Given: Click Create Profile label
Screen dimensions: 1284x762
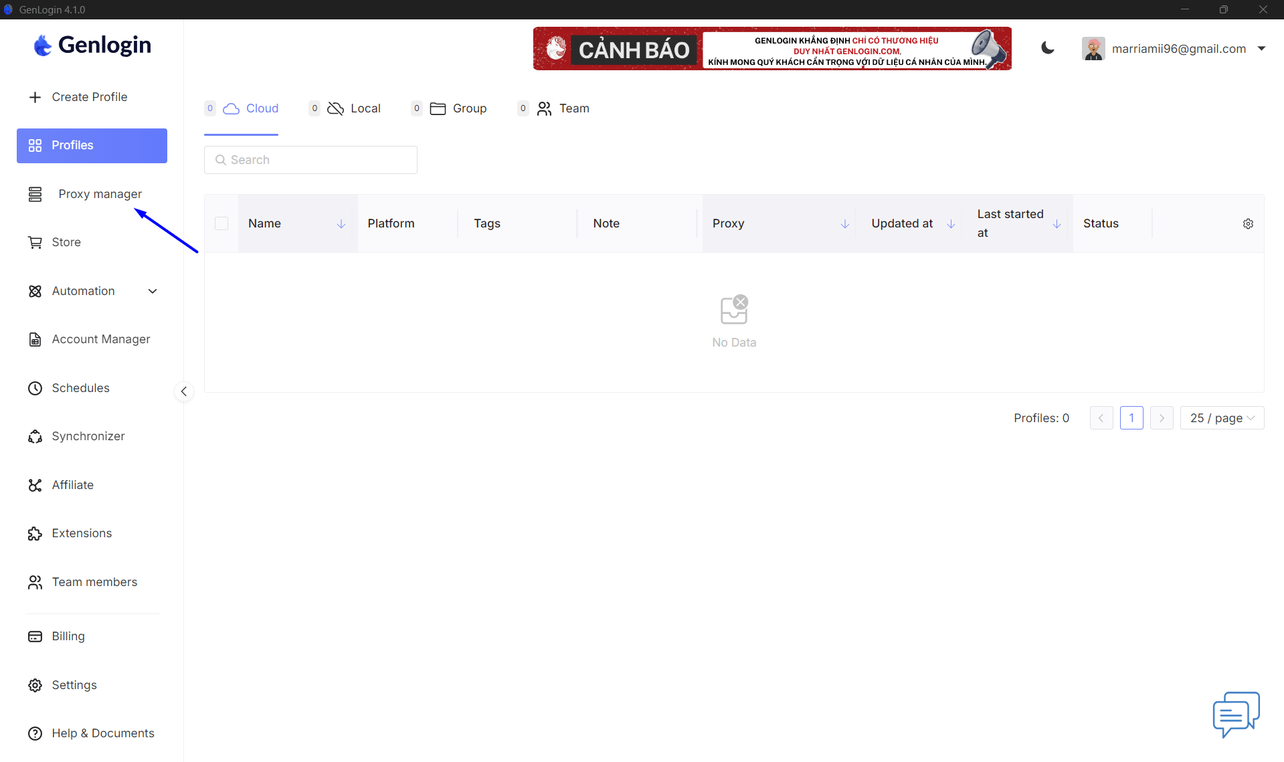Looking at the screenshot, I should coord(90,97).
